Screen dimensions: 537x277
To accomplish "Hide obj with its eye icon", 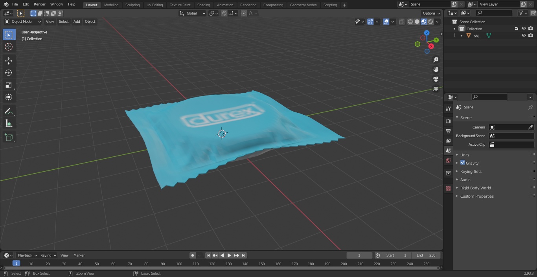I will point(524,36).
